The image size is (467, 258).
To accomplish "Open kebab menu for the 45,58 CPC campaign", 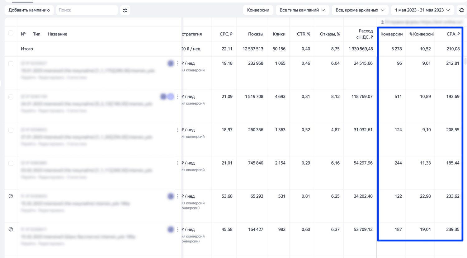I will coord(178,229).
